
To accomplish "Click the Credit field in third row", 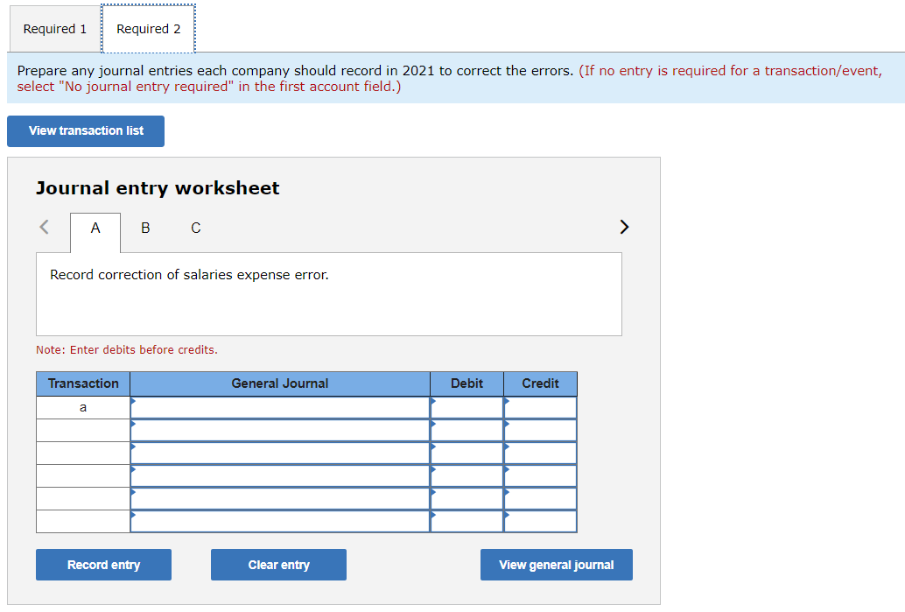I will click(540, 454).
